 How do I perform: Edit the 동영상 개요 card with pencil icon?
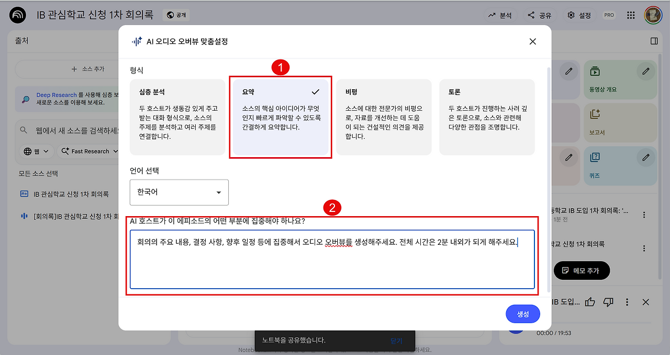646,72
